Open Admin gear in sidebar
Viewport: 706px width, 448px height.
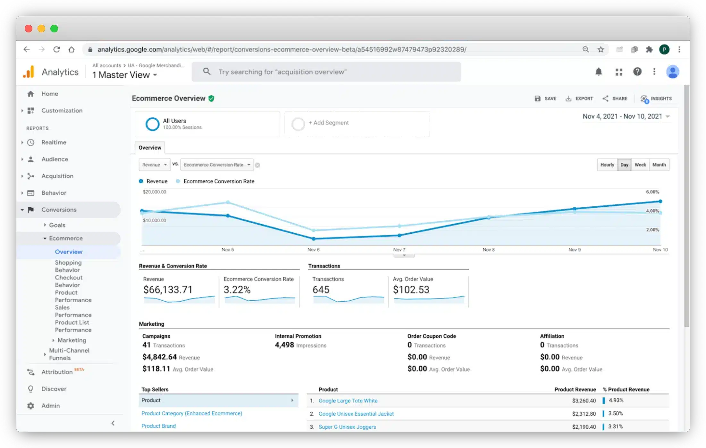pos(31,406)
